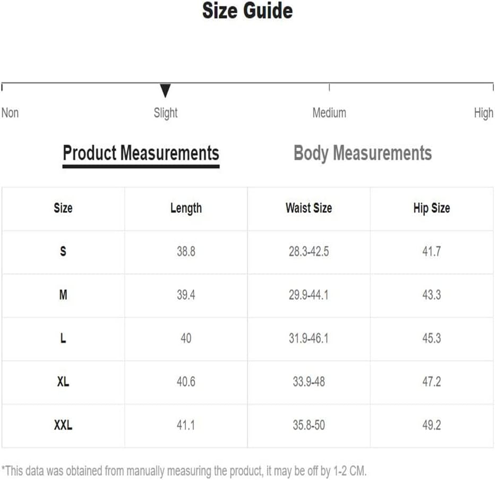Click the S size row label
Screen dimensions: 495x480
coord(63,252)
